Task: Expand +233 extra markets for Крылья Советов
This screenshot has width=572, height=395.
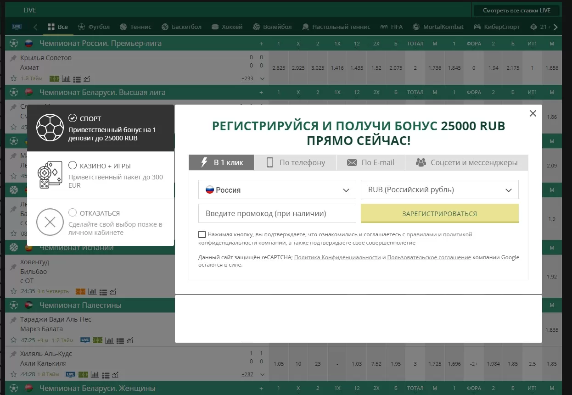Action: (x=247, y=78)
